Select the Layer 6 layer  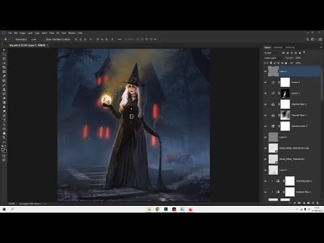pyautogui.click(x=292, y=137)
